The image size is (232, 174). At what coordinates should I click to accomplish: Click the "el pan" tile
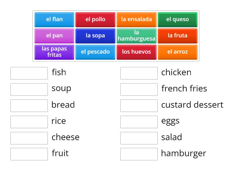(54, 36)
